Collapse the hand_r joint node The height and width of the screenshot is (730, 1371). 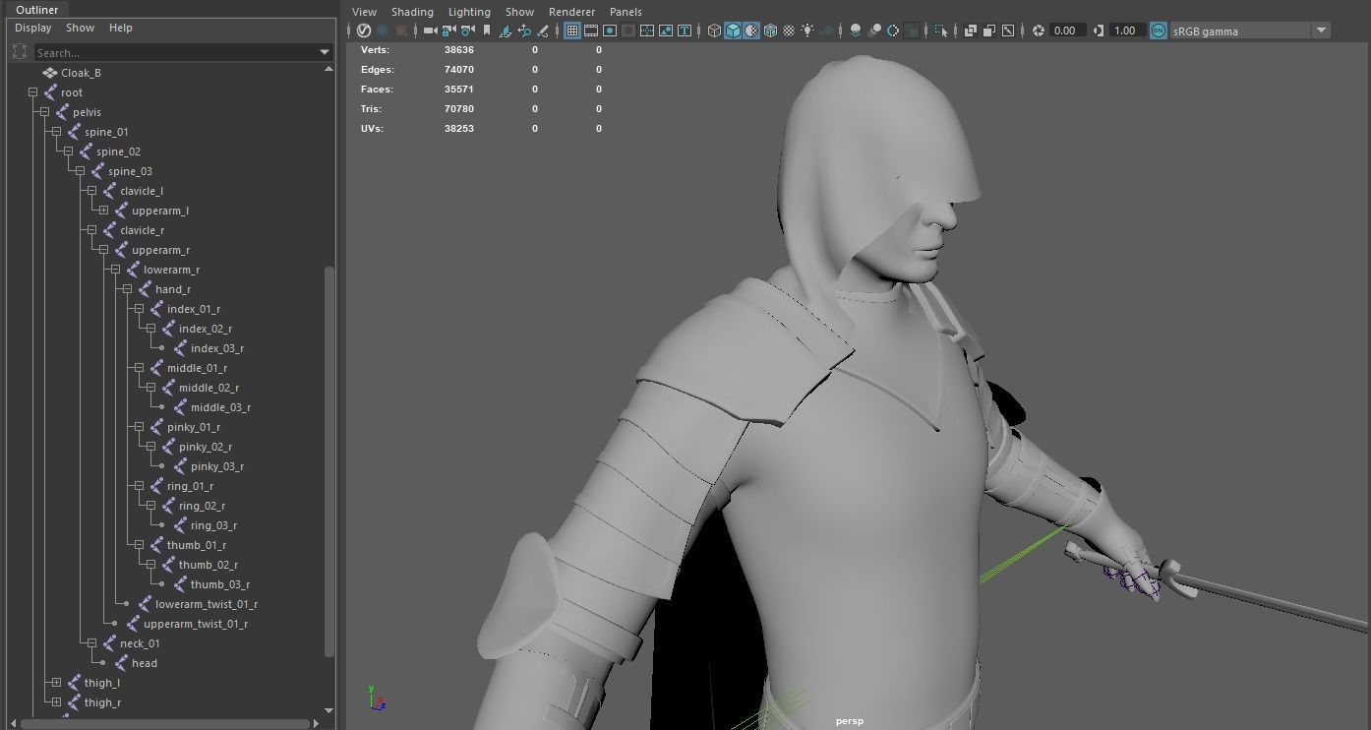[x=127, y=289]
